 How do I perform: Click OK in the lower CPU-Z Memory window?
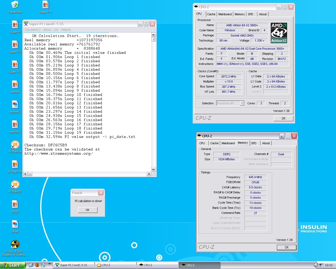coord(287,247)
